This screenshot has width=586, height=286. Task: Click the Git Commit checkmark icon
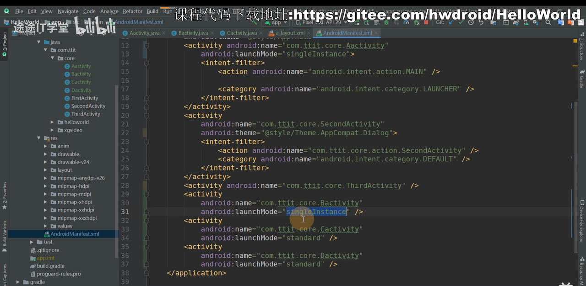click(x=461, y=22)
